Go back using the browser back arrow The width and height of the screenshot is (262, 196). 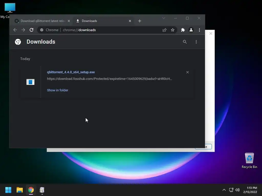(15, 30)
